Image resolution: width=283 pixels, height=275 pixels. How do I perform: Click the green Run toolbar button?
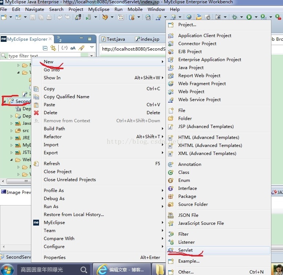pyautogui.click(x=249, y=17)
